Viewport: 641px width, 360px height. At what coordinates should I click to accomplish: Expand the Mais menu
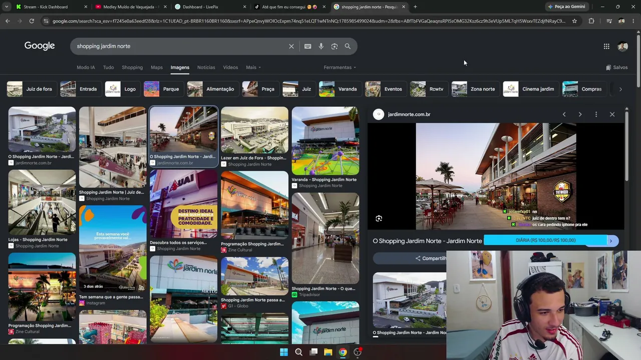(x=253, y=67)
